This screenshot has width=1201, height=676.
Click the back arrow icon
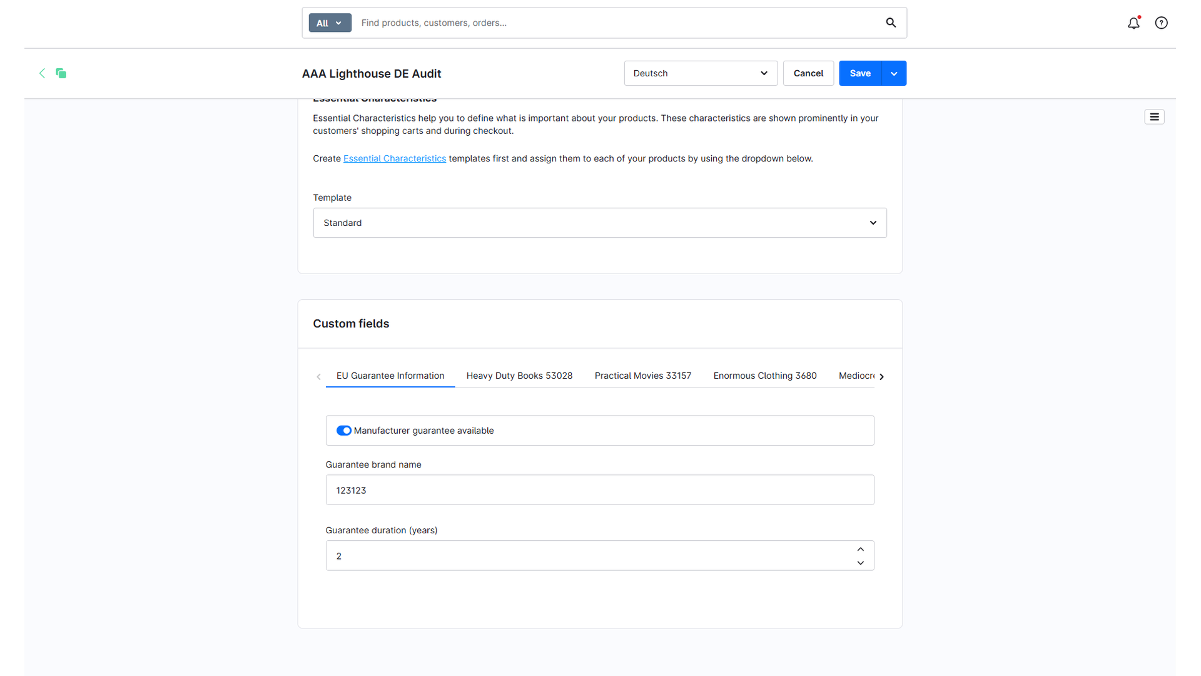pyautogui.click(x=42, y=73)
